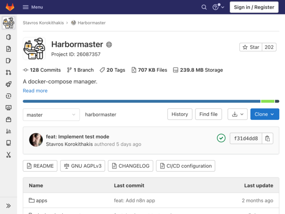Click the Last commit column header

[129, 185]
